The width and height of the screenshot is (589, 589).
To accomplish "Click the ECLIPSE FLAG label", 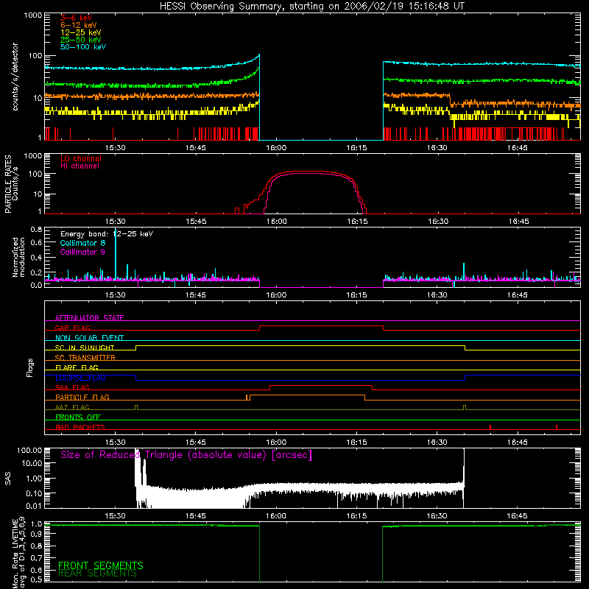I will (x=80, y=378).
